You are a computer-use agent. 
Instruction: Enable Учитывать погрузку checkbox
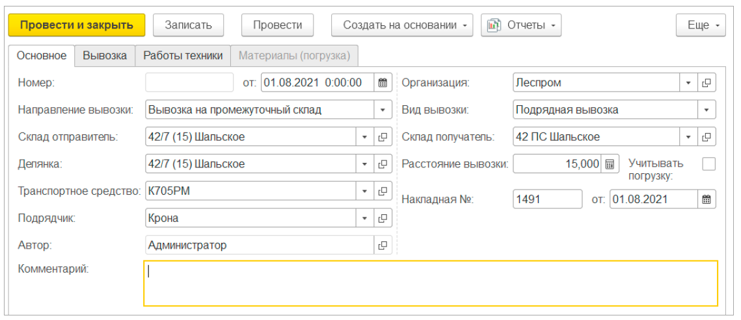(x=708, y=164)
